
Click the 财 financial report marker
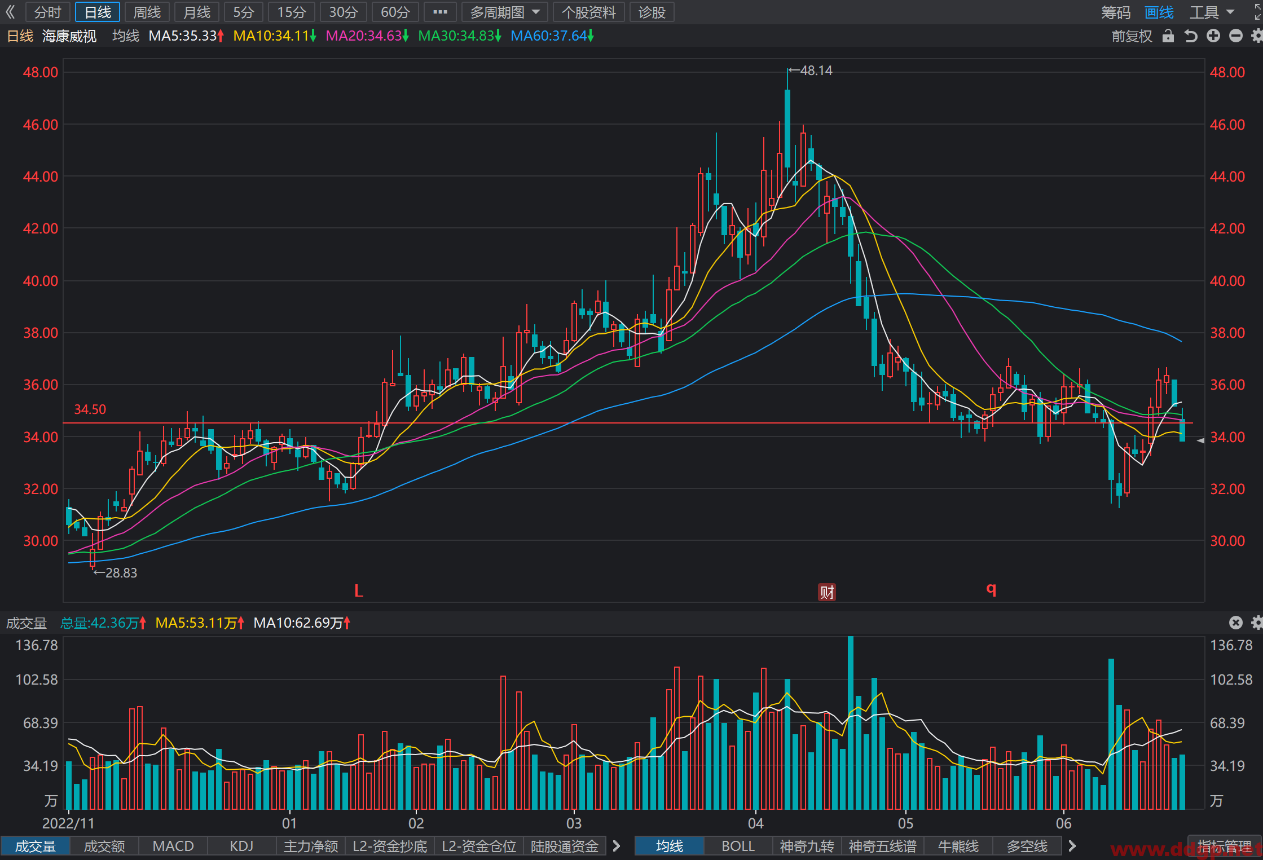point(827,592)
